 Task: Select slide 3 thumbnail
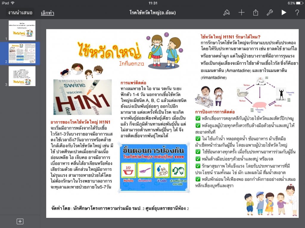[x=22, y=76]
